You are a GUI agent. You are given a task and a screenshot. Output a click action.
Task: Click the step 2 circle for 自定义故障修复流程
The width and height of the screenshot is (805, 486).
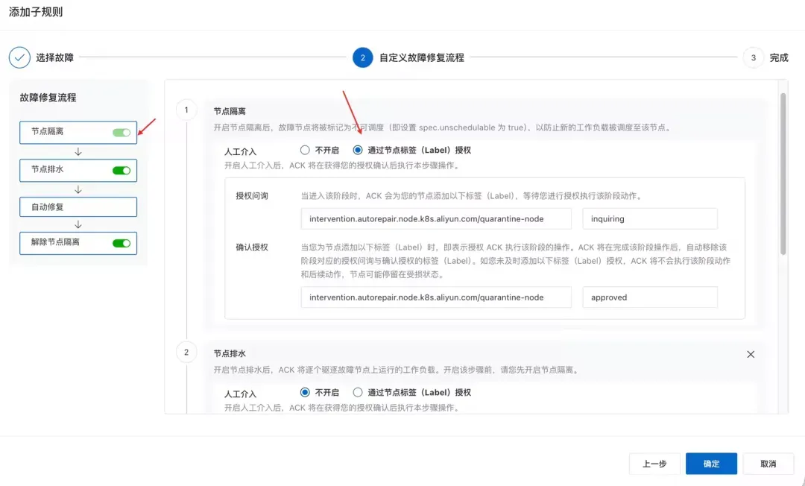tap(362, 57)
